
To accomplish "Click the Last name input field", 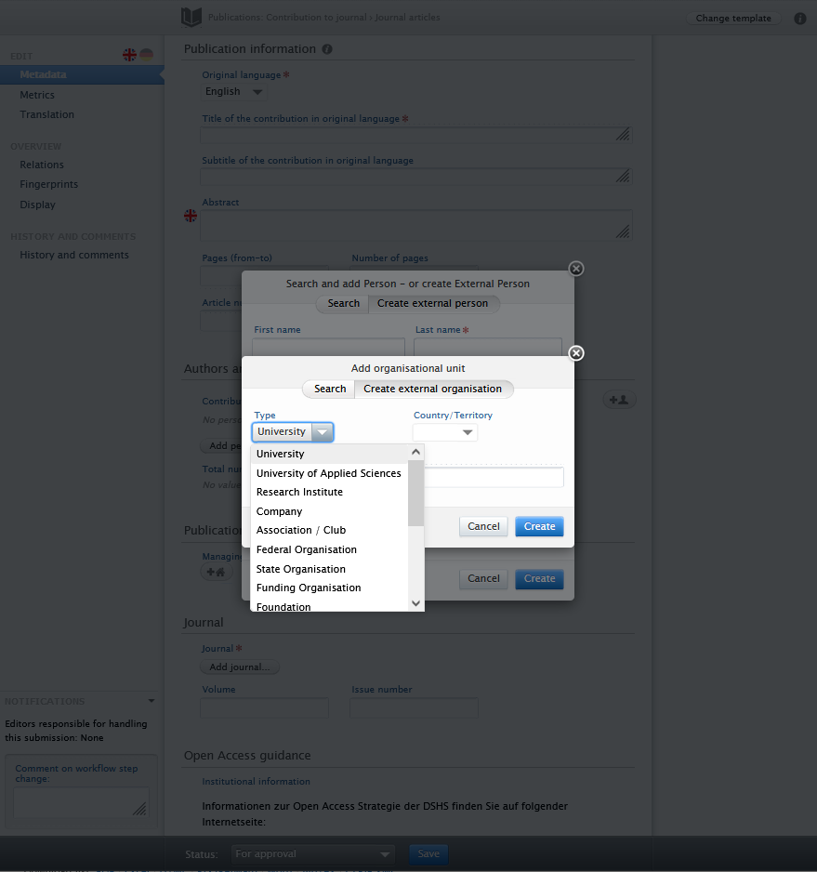I will click(487, 346).
